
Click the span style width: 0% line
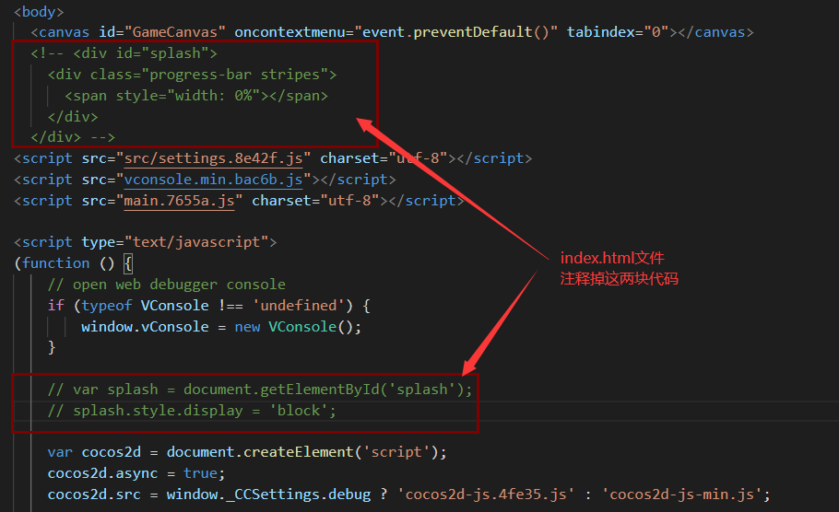tap(195, 96)
